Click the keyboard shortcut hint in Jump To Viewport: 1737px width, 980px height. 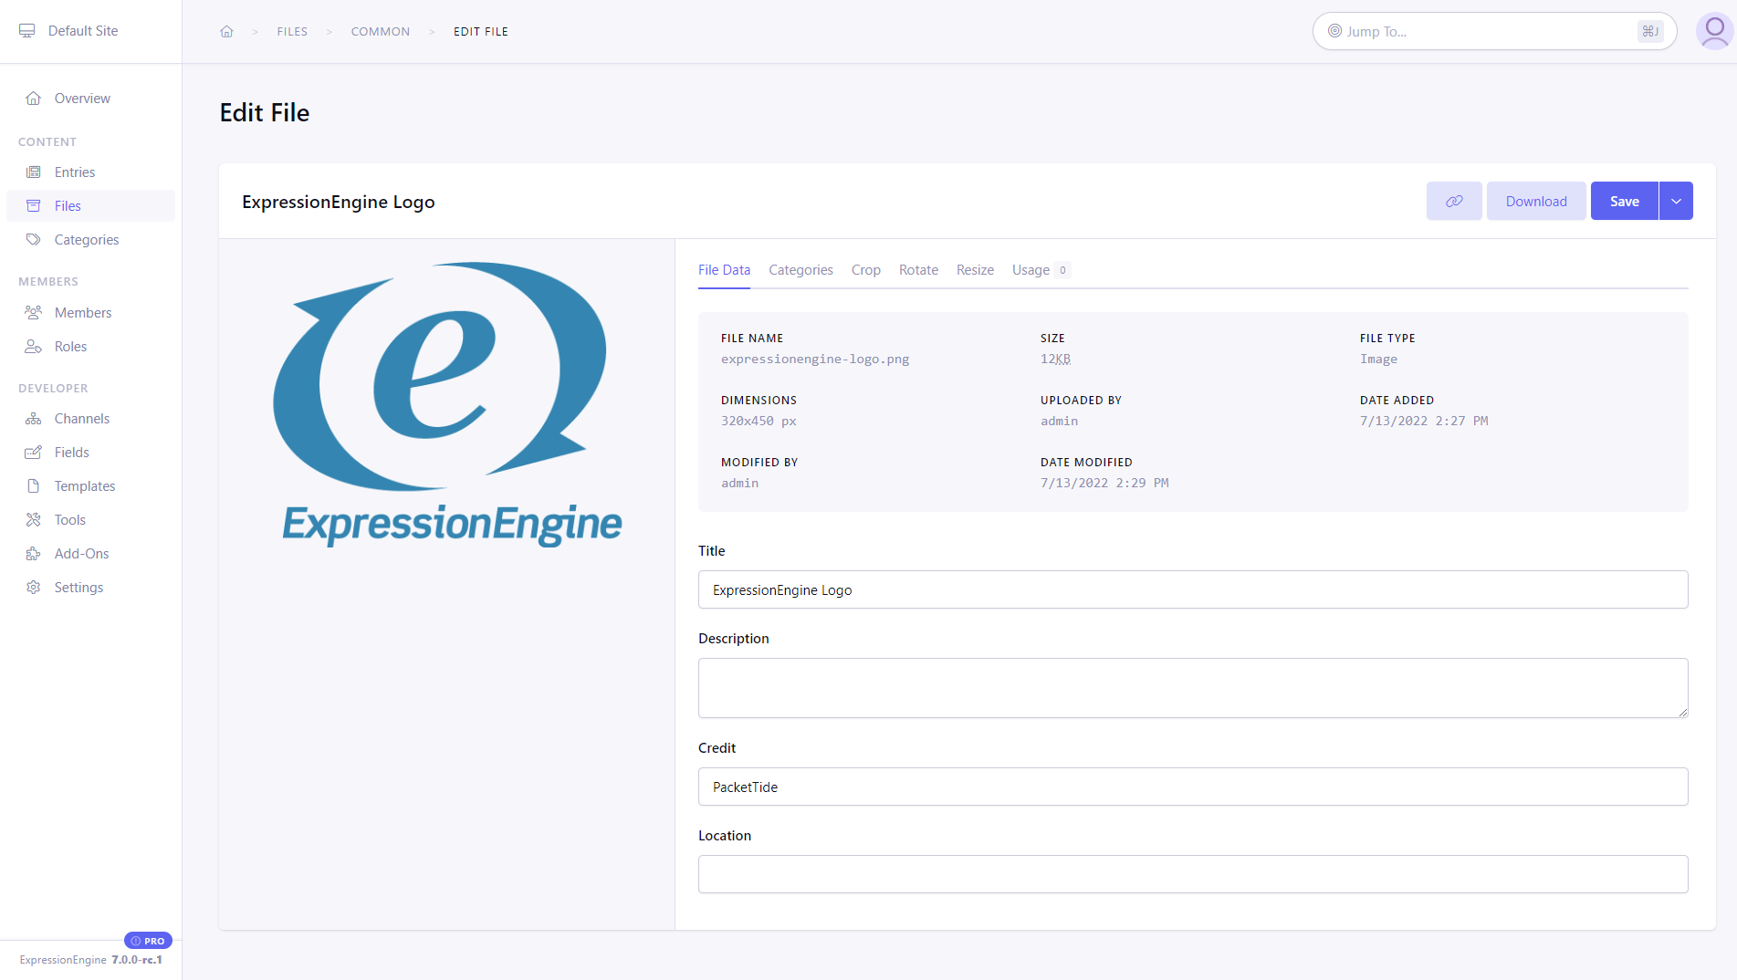(1650, 31)
